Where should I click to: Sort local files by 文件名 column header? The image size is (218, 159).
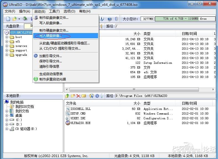(92, 103)
